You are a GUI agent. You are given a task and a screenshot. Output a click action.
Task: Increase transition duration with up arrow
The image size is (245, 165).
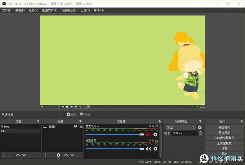click(x=200, y=132)
